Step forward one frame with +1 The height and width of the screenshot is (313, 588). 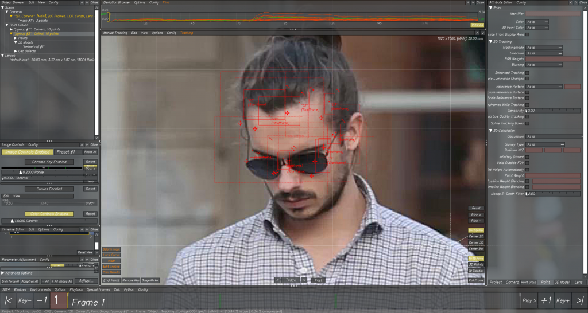point(546,301)
